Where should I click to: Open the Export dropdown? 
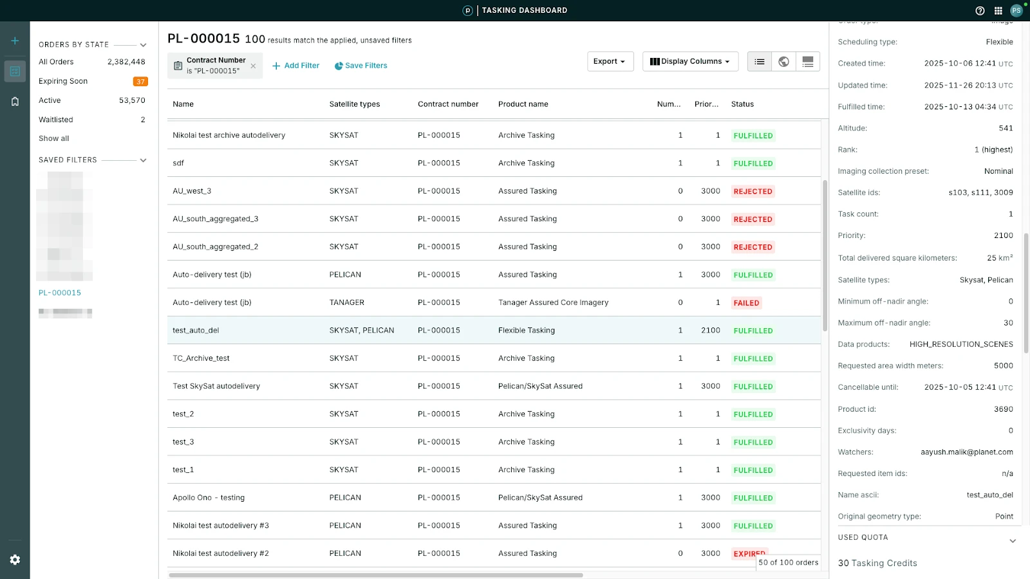pos(610,62)
